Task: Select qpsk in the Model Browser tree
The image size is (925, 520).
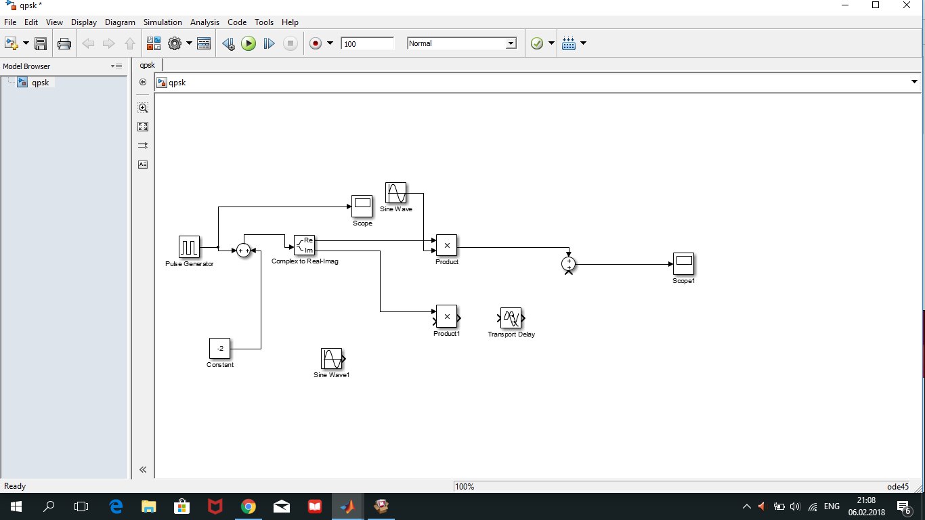Action: pyautogui.click(x=40, y=83)
